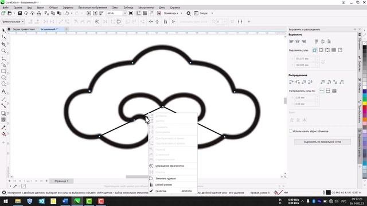Screen dimensions: 367x206
Task: Click the Undo arrow icon
Action: [67, 13]
